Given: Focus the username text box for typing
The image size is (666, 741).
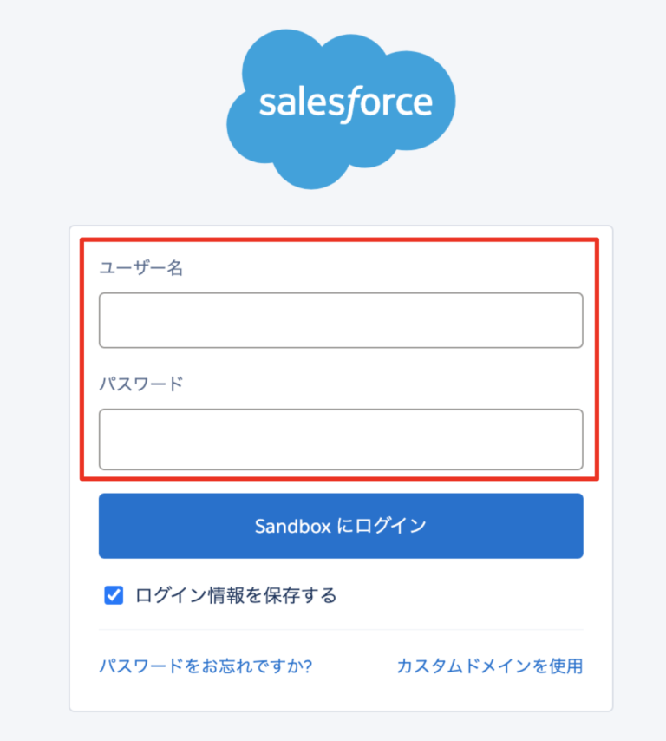Looking at the screenshot, I should [341, 320].
